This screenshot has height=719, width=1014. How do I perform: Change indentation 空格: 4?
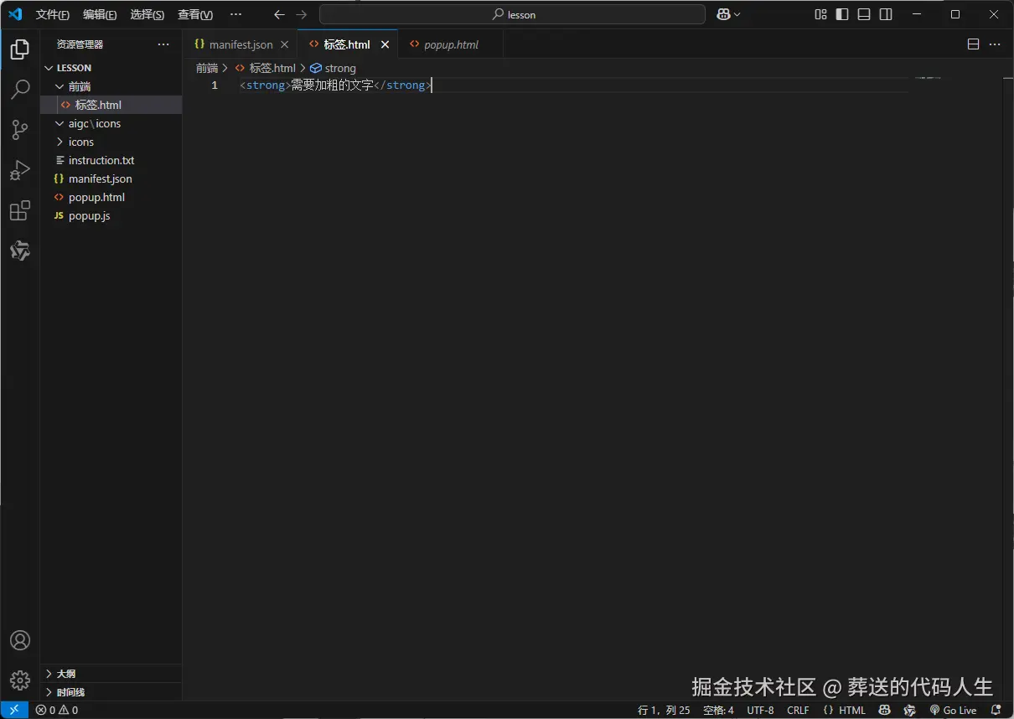click(718, 710)
